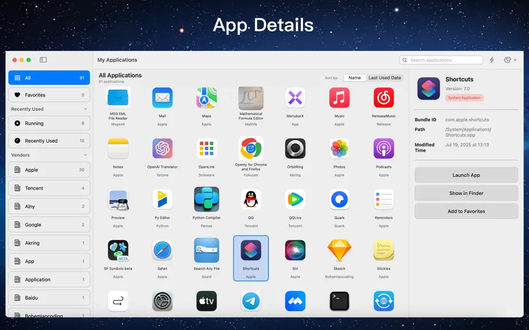This screenshot has height=330, width=529.
Task: Select the Apple TV app icon
Action: (x=207, y=301)
